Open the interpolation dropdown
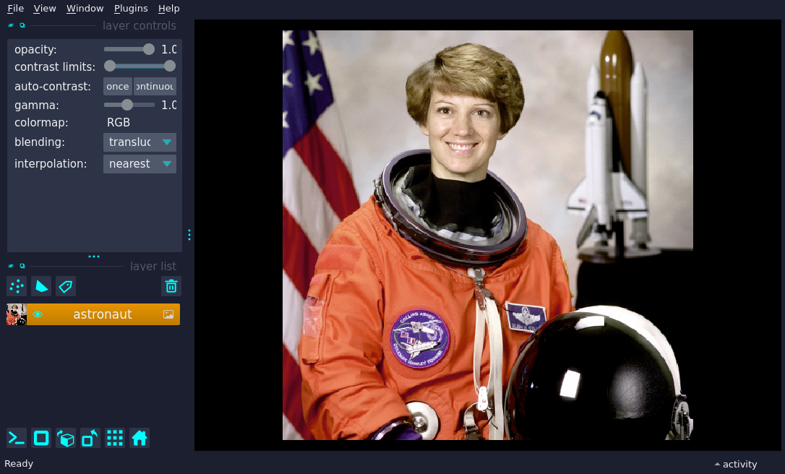 [140, 164]
